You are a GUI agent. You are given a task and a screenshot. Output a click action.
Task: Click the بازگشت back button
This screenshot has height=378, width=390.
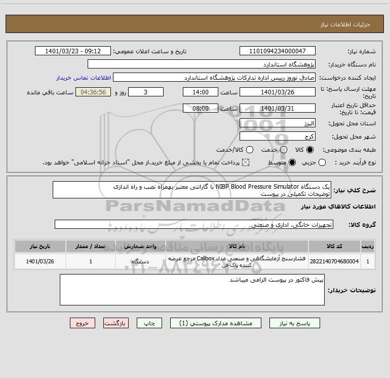coord(116,323)
